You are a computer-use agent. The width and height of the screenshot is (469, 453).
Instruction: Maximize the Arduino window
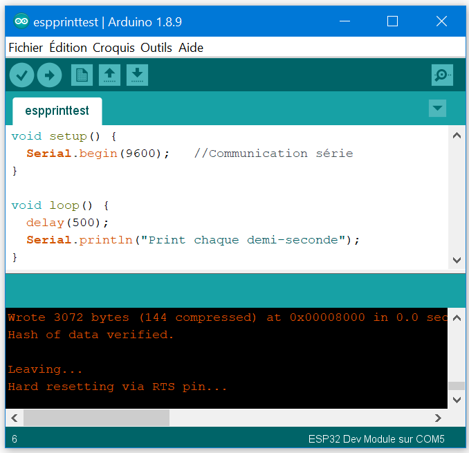pos(392,21)
